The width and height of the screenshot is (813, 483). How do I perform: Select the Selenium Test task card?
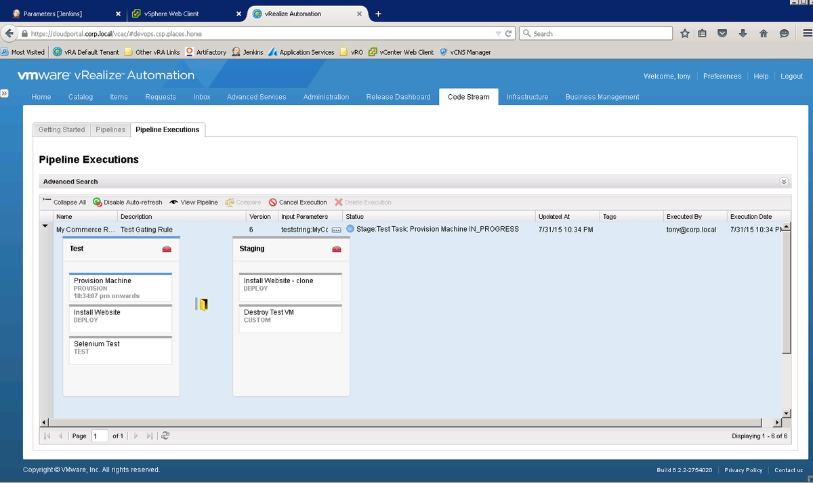(121, 350)
